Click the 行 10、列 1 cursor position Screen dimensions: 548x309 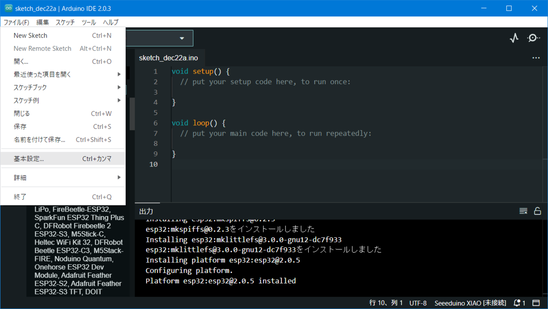[386, 303]
